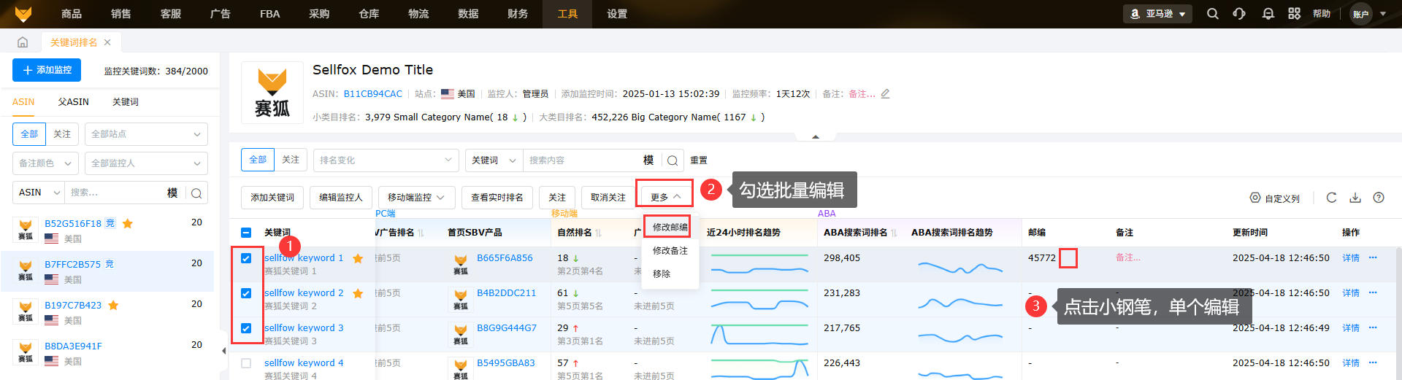
Task: Select 修改邮编 from the more menu
Action: (669, 228)
